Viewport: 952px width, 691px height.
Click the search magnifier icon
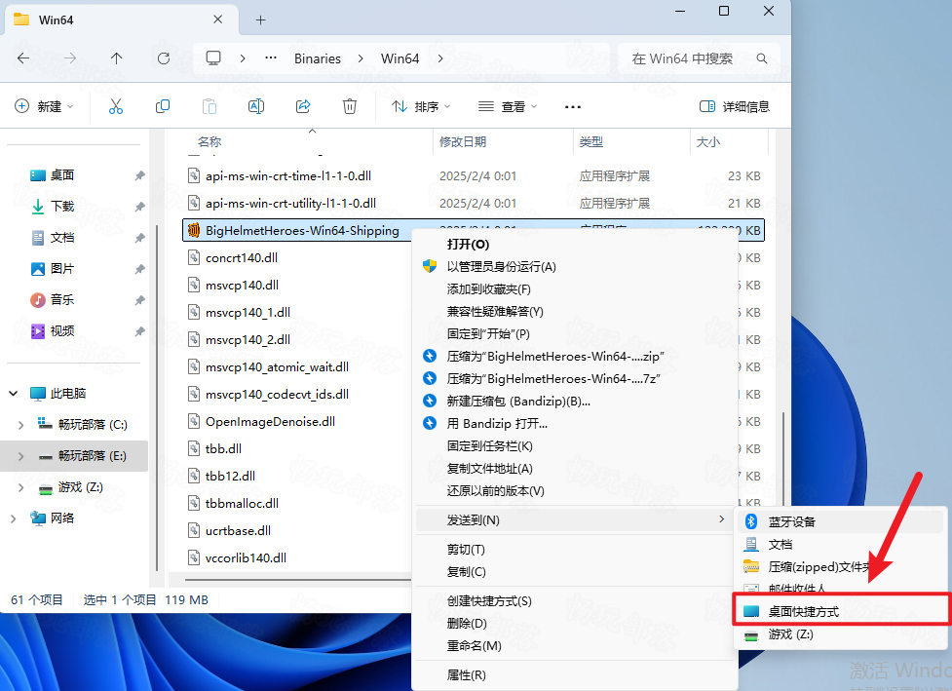pos(761,58)
